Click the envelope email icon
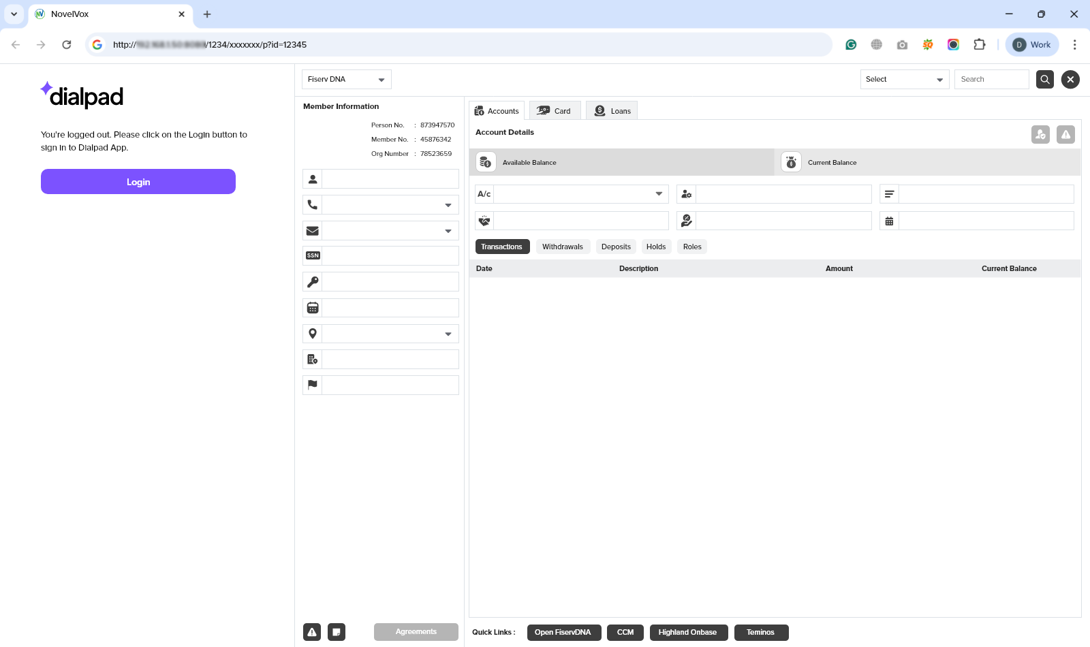1090x647 pixels. tap(313, 231)
